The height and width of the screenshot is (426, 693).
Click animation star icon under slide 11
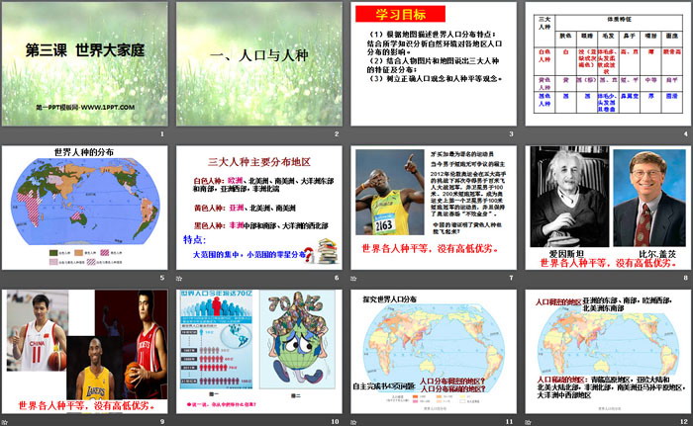(x=353, y=422)
